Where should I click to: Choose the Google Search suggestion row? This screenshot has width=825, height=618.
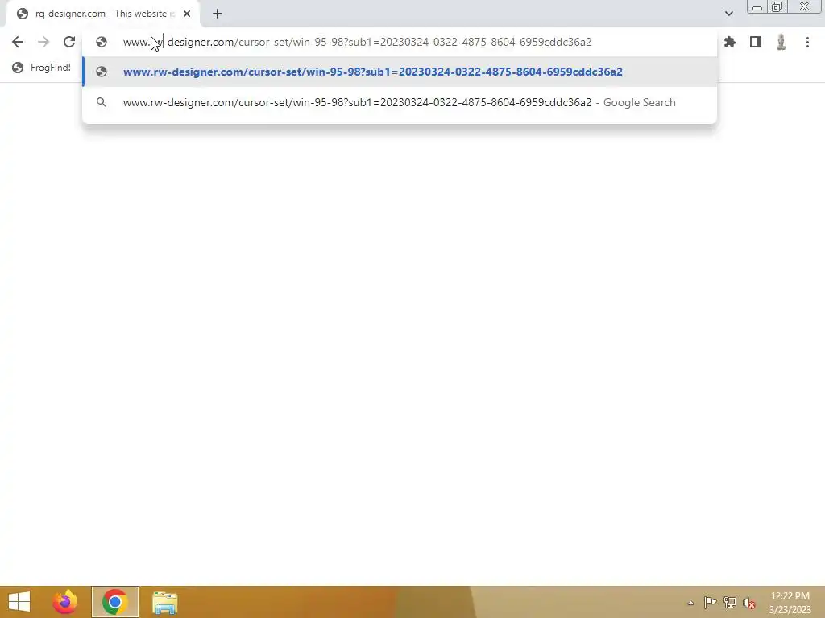click(x=400, y=102)
